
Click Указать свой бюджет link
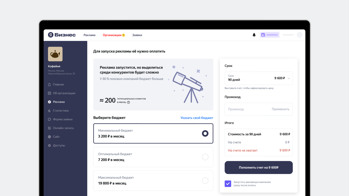[197, 118]
